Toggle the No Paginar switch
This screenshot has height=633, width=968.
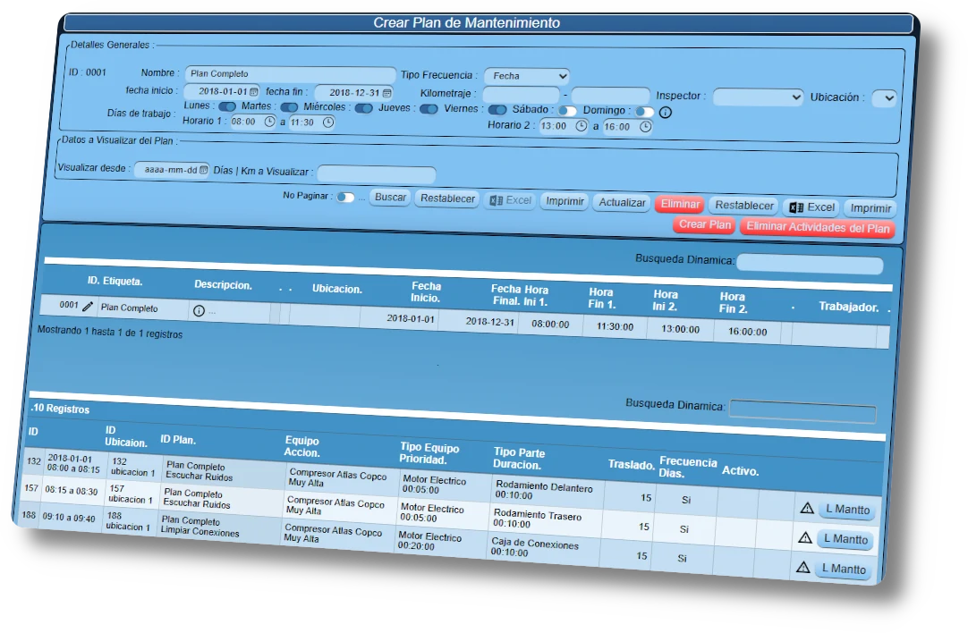pos(345,197)
